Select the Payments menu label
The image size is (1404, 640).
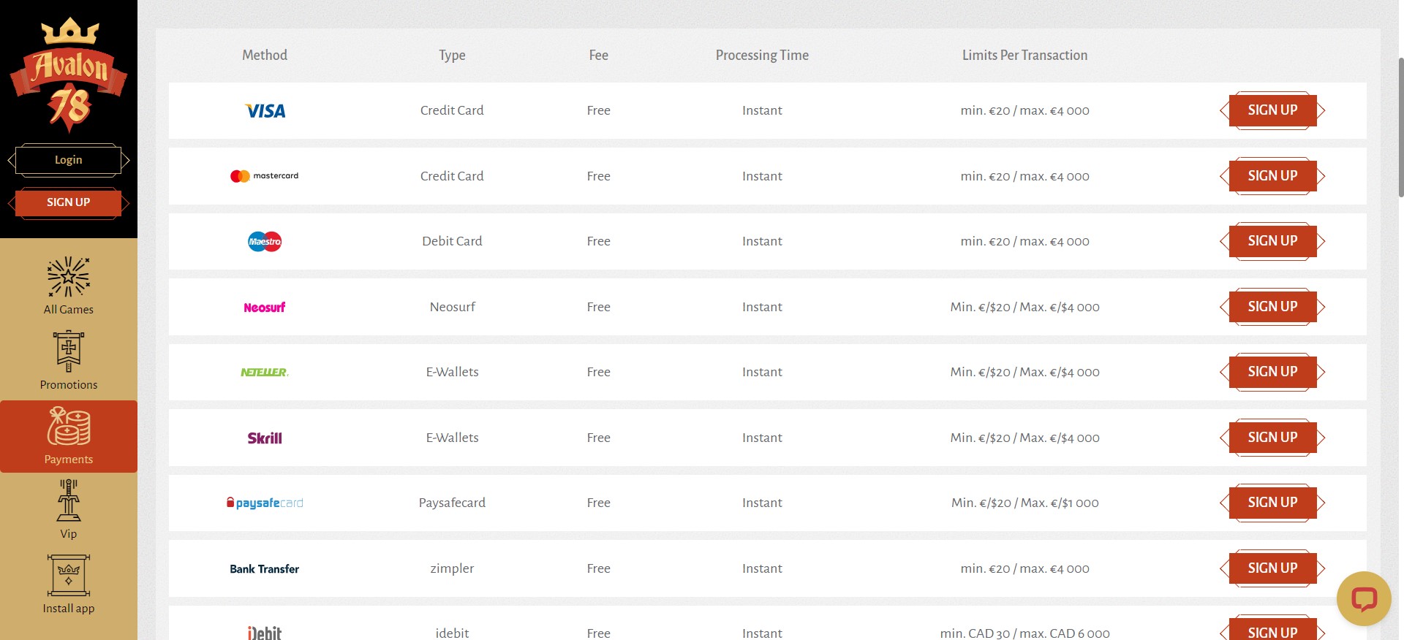click(69, 460)
